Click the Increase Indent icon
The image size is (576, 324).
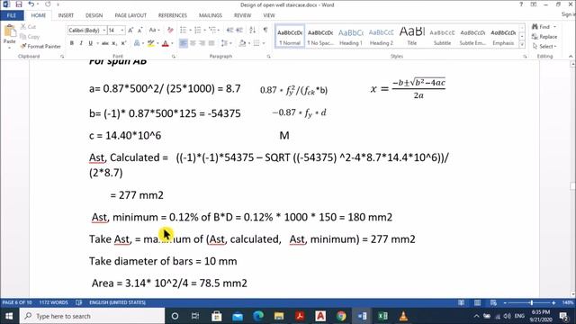click(239, 30)
